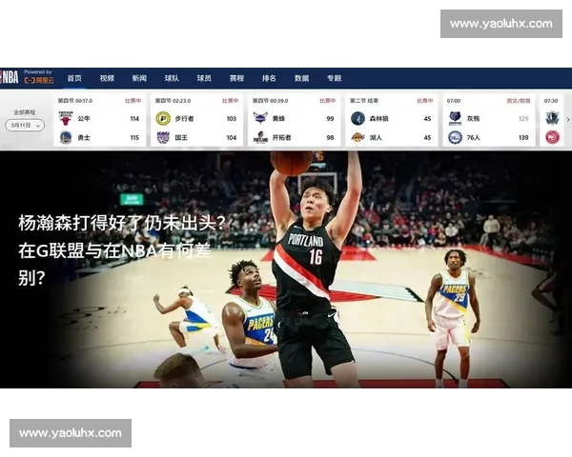Screen dimensions: 572x457
Task: Click the Lakers team logo
Action: click(357, 137)
